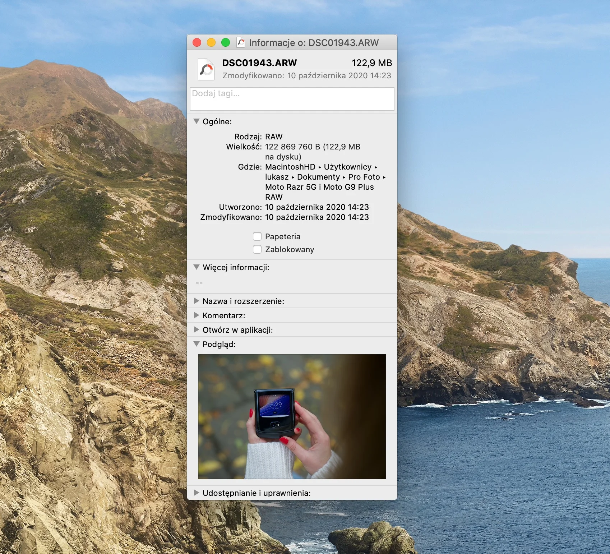The image size is (610, 554).
Task: Click the Rodzaj value RAW
Action: (x=274, y=137)
